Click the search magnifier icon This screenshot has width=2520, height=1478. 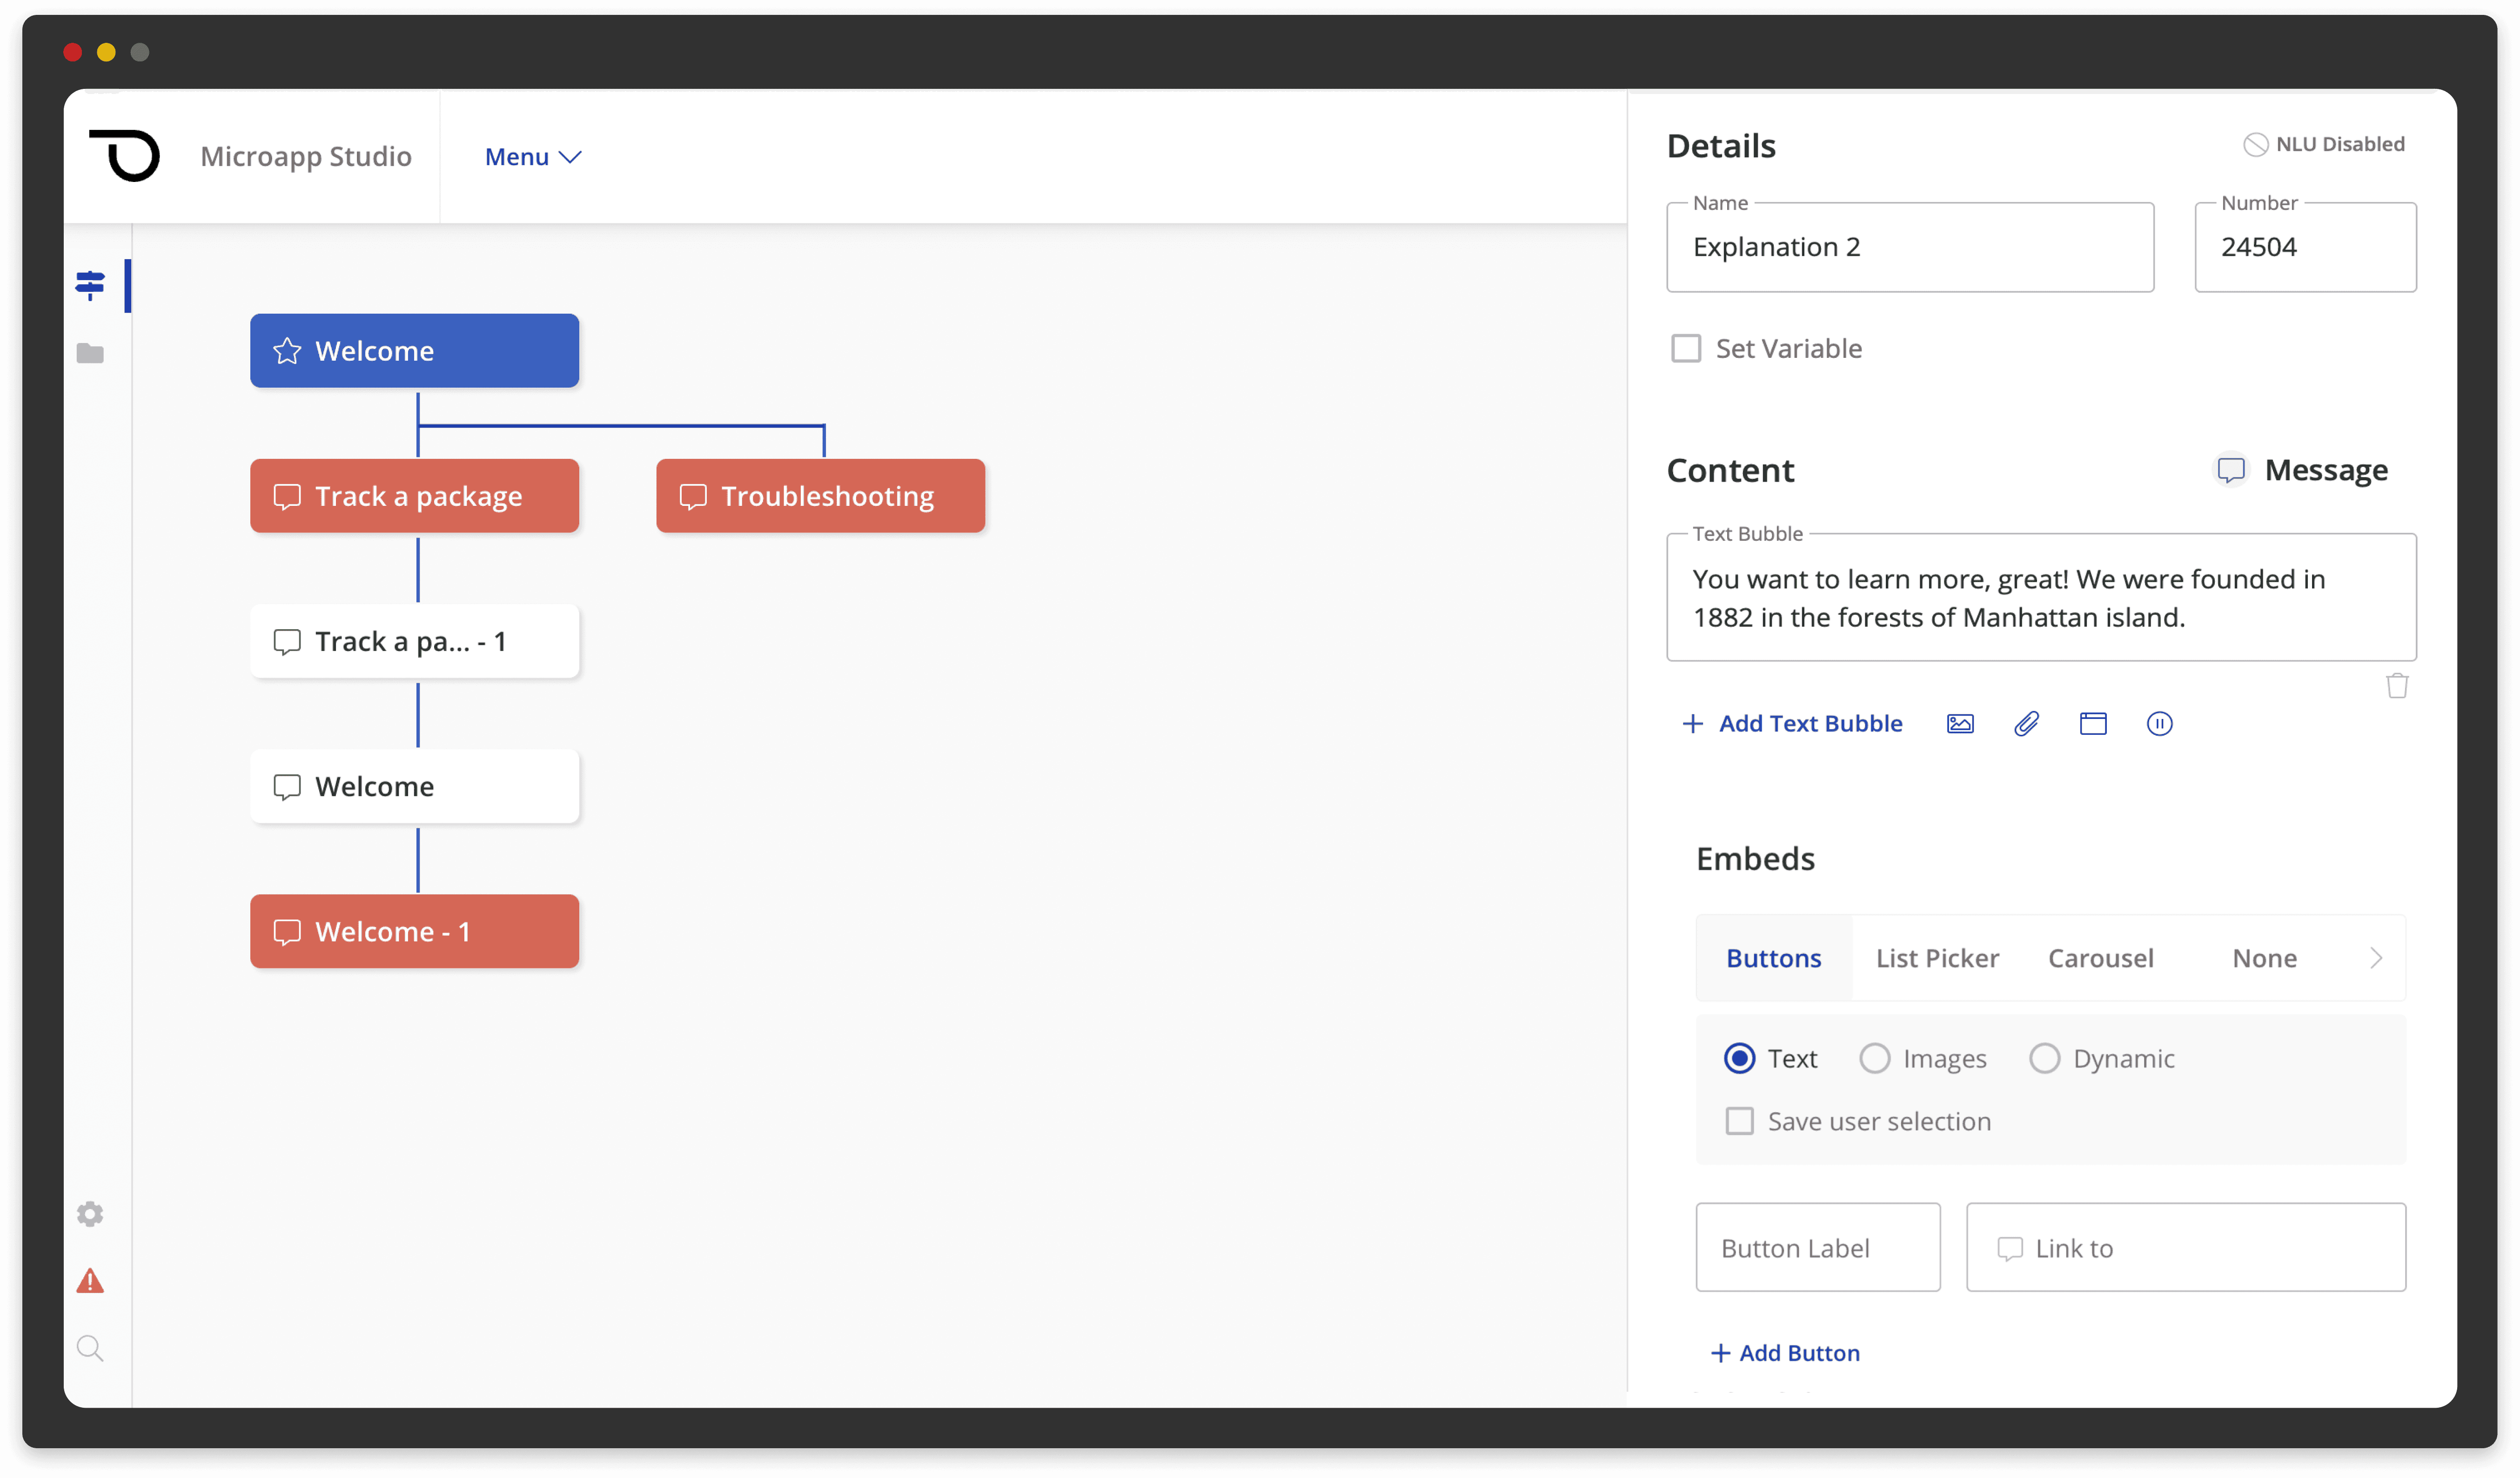90,1348
